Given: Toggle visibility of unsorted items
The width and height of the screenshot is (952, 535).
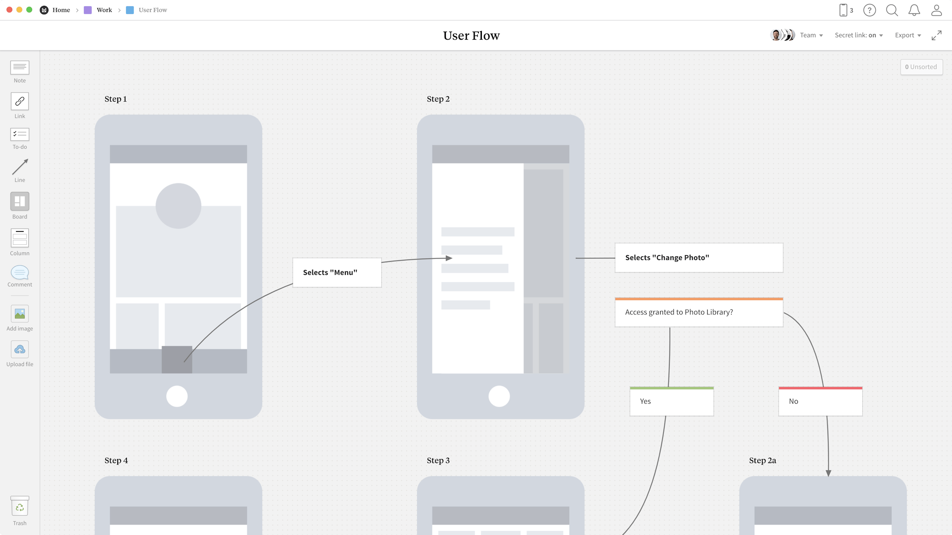Looking at the screenshot, I should [x=921, y=66].
